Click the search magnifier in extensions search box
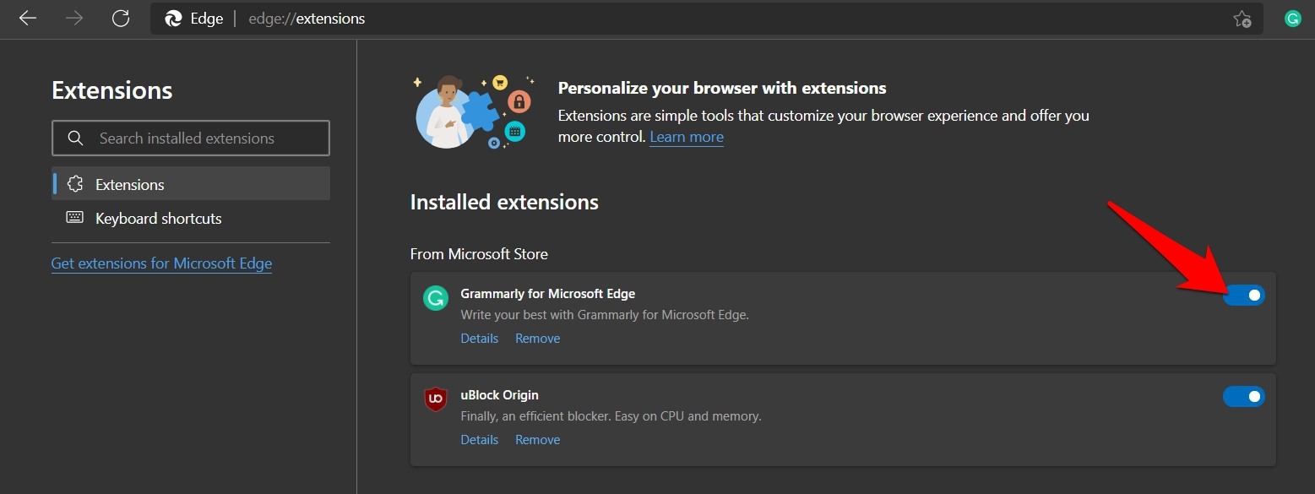The image size is (1315, 494). click(75, 138)
